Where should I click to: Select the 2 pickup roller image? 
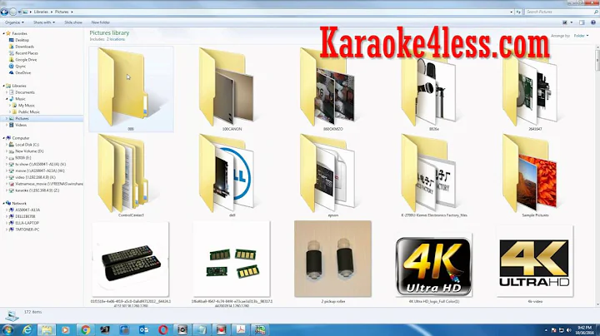[332, 259]
